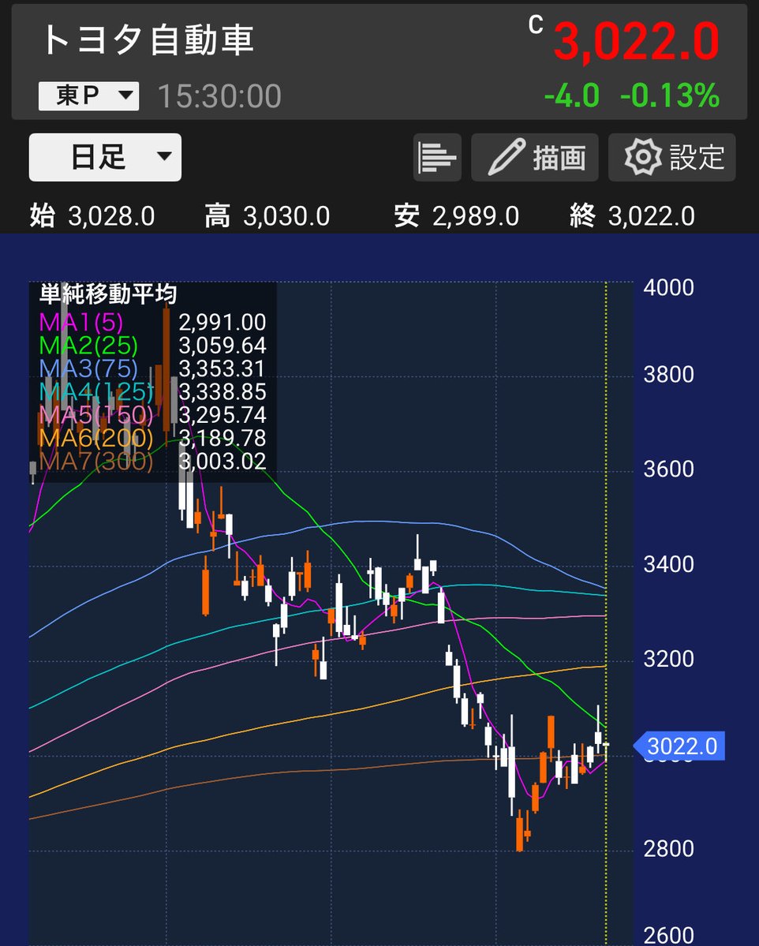Click the timestamp 15:30:00
The height and width of the screenshot is (946, 759).
(219, 96)
